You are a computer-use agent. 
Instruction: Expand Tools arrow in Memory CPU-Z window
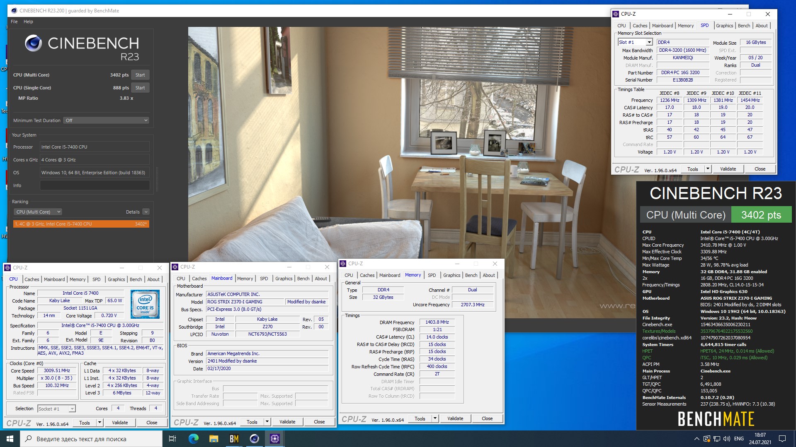click(435, 418)
